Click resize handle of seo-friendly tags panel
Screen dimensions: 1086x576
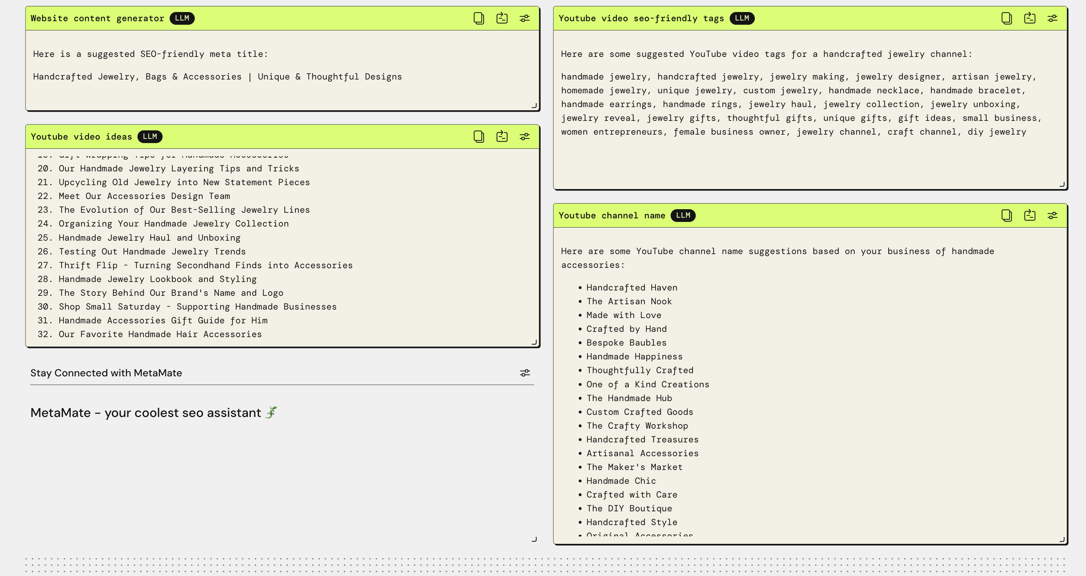pos(1062,184)
